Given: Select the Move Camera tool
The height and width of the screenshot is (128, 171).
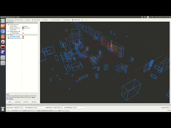Looking at the screenshot, I should click(19, 20).
